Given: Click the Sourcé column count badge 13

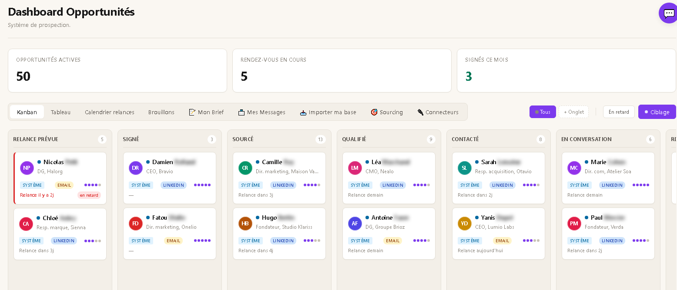Looking at the screenshot, I should pyautogui.click(x=321, y=139).
